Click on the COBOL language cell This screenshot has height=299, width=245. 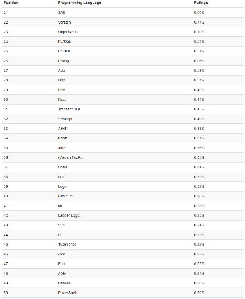coord(64,51)
